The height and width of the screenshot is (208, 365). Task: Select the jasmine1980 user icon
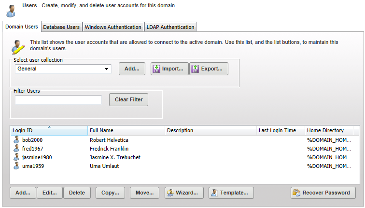pos(17,157)
